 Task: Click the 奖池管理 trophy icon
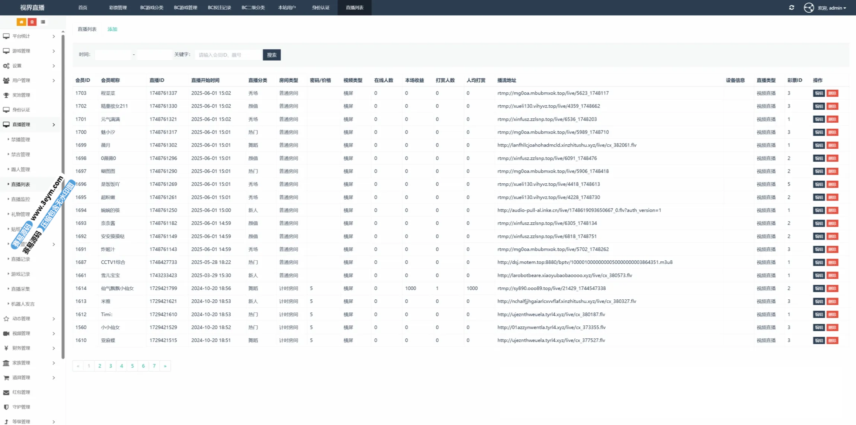[6, 95]
